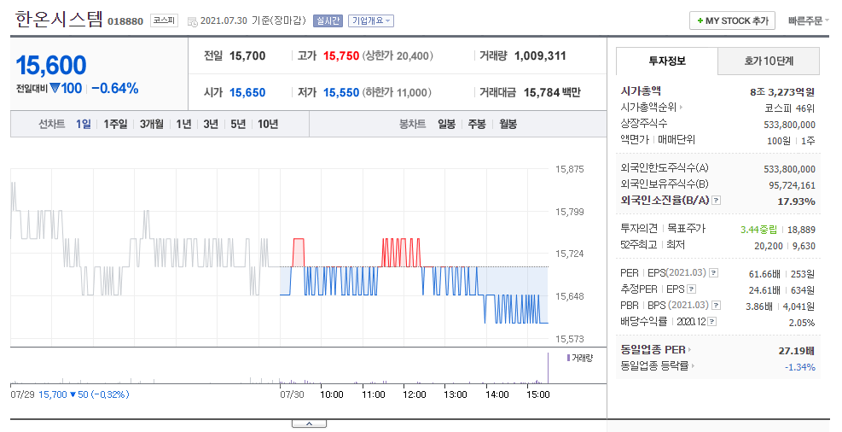Click the stock name 한온시스템
This screenshot has width=842, height=432.
click(59, 20)
